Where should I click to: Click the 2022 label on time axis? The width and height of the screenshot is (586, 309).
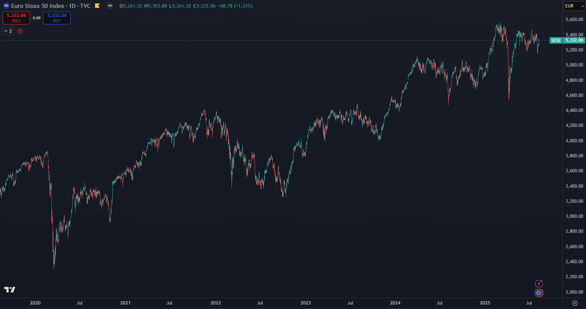pyautogui.click(x=216, y=303)
